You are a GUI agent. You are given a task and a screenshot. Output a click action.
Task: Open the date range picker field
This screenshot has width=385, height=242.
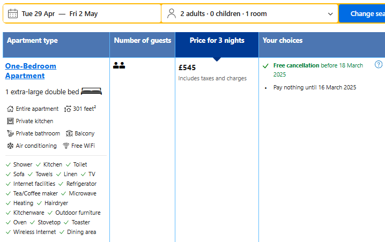[x=82, y=14]
